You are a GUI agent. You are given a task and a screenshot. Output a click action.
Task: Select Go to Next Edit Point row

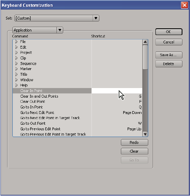point(78,113)
